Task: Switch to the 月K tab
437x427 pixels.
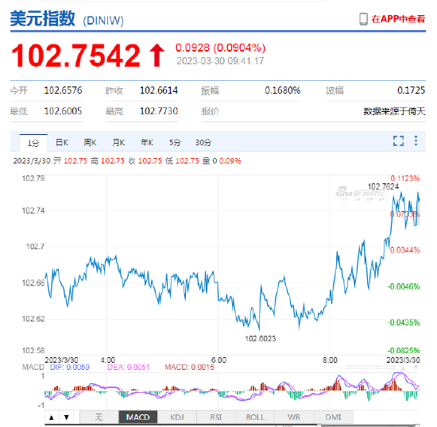Action: click(118, 143)
